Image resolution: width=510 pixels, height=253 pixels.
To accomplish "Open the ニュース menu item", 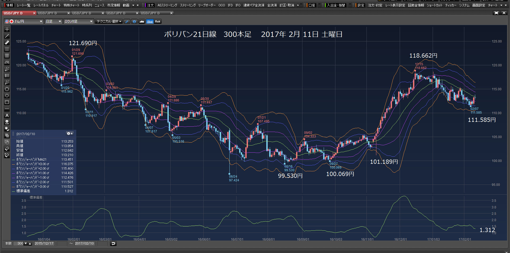I will 99,5.
